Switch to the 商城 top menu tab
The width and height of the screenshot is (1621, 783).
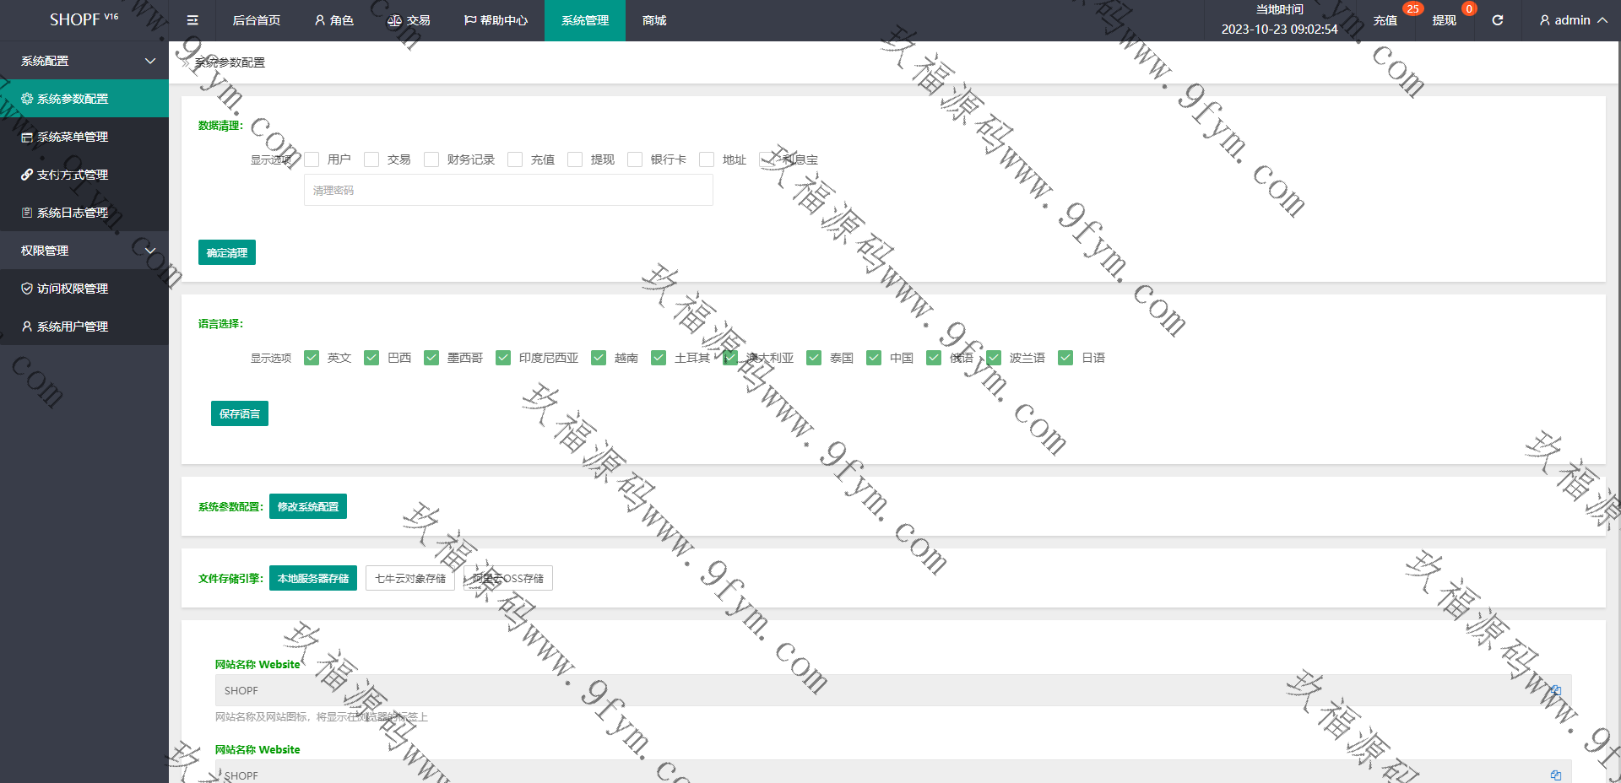[x=654, y=20]
